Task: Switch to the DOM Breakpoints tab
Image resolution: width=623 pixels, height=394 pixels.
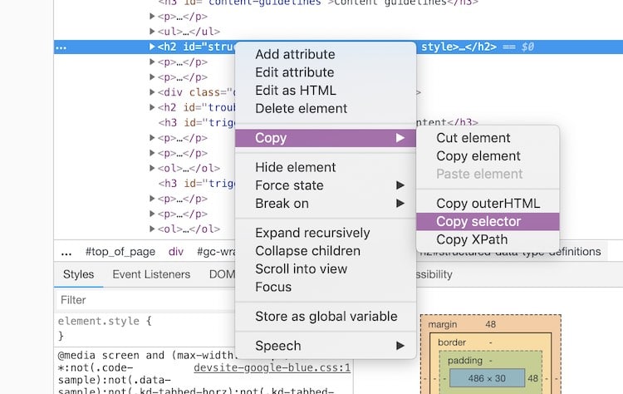Action: coord(222,274)
